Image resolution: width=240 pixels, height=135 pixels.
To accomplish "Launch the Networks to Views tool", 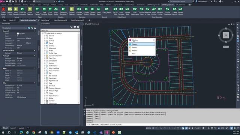I will pos(147,11).
